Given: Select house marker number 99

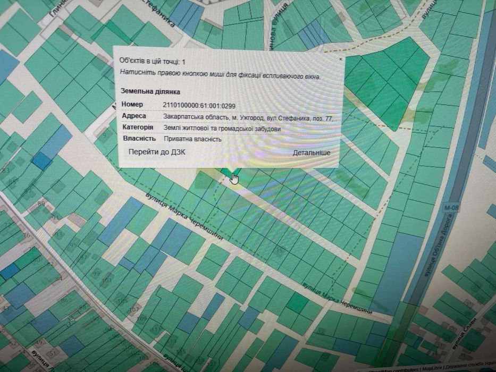Looking at the screenshot, I should (96, 273).
